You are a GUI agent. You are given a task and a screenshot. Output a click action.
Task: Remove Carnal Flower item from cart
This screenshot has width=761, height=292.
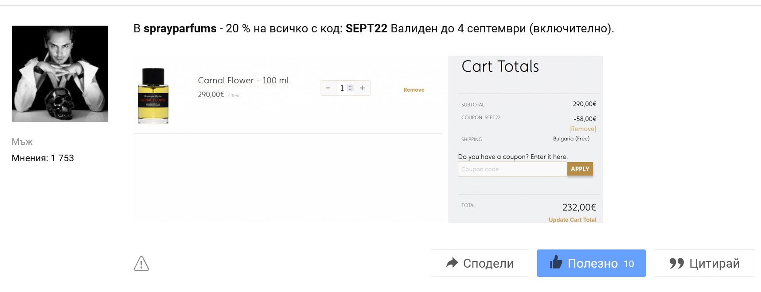tap(414, 90)
